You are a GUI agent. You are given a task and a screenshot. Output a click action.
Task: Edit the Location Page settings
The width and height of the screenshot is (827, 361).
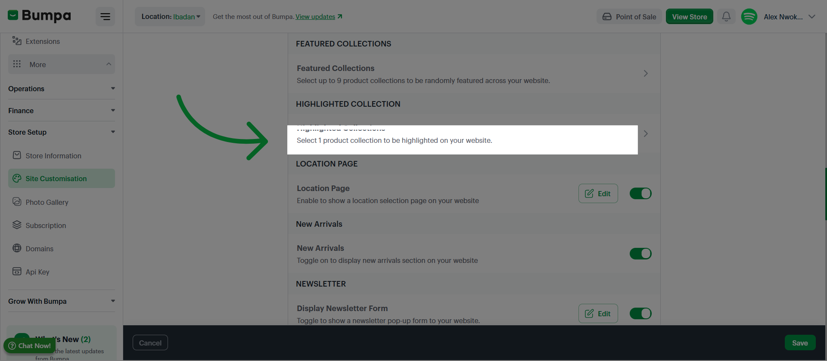point(598,194)
